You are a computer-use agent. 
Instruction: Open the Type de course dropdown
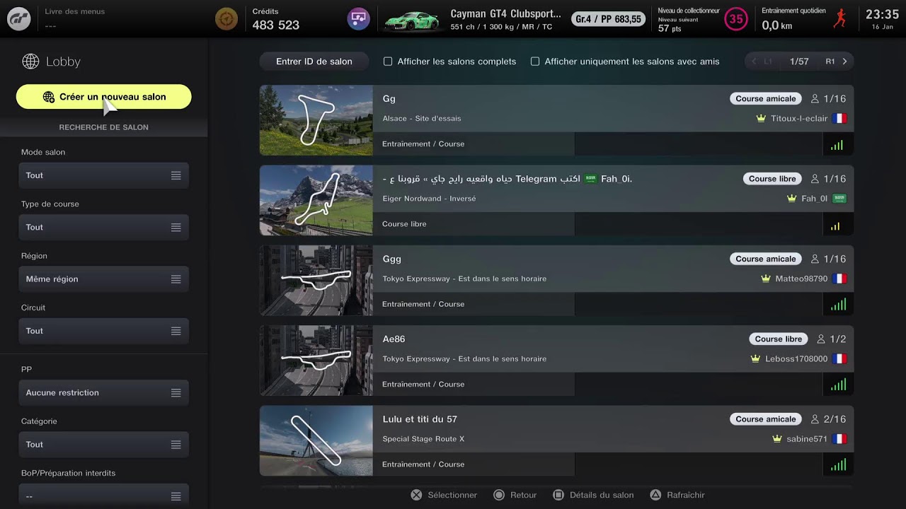click(x=103, y=227)
